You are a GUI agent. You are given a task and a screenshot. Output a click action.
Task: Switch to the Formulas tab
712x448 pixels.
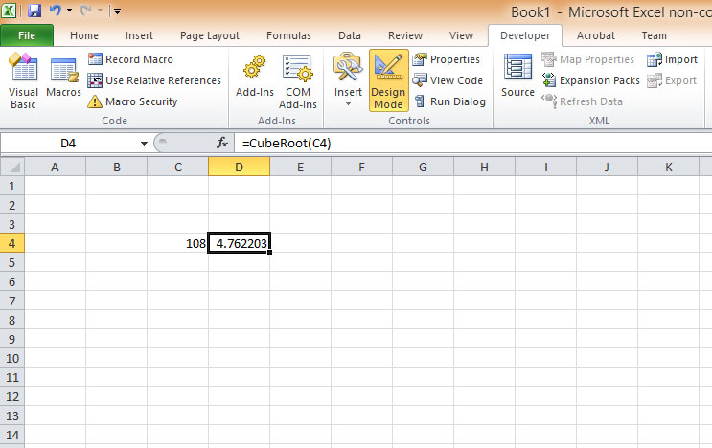tap(287, 35)
